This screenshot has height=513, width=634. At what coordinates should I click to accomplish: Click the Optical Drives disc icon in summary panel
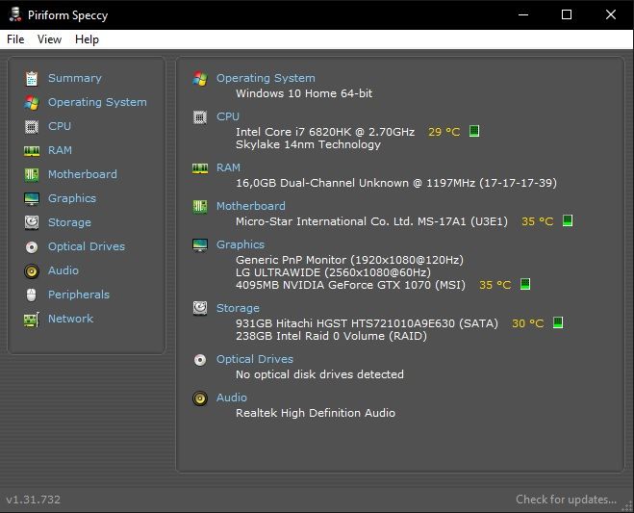pyautogui.click(x=200, y=360)
